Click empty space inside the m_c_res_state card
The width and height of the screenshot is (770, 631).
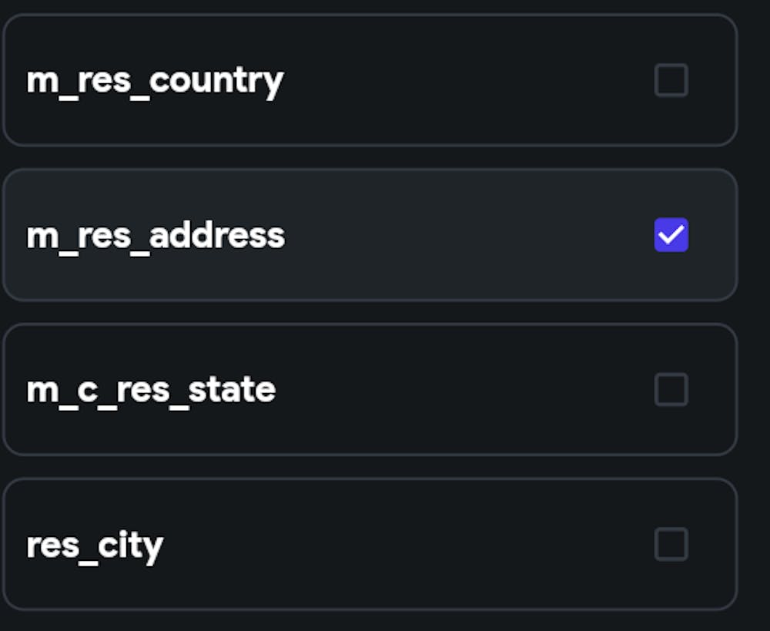click(461, 390)
